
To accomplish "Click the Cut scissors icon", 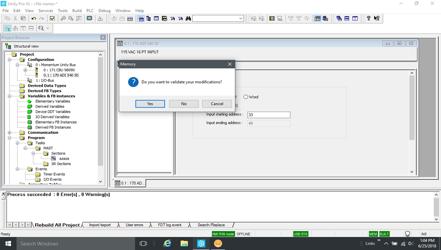I will click(15, 18).
